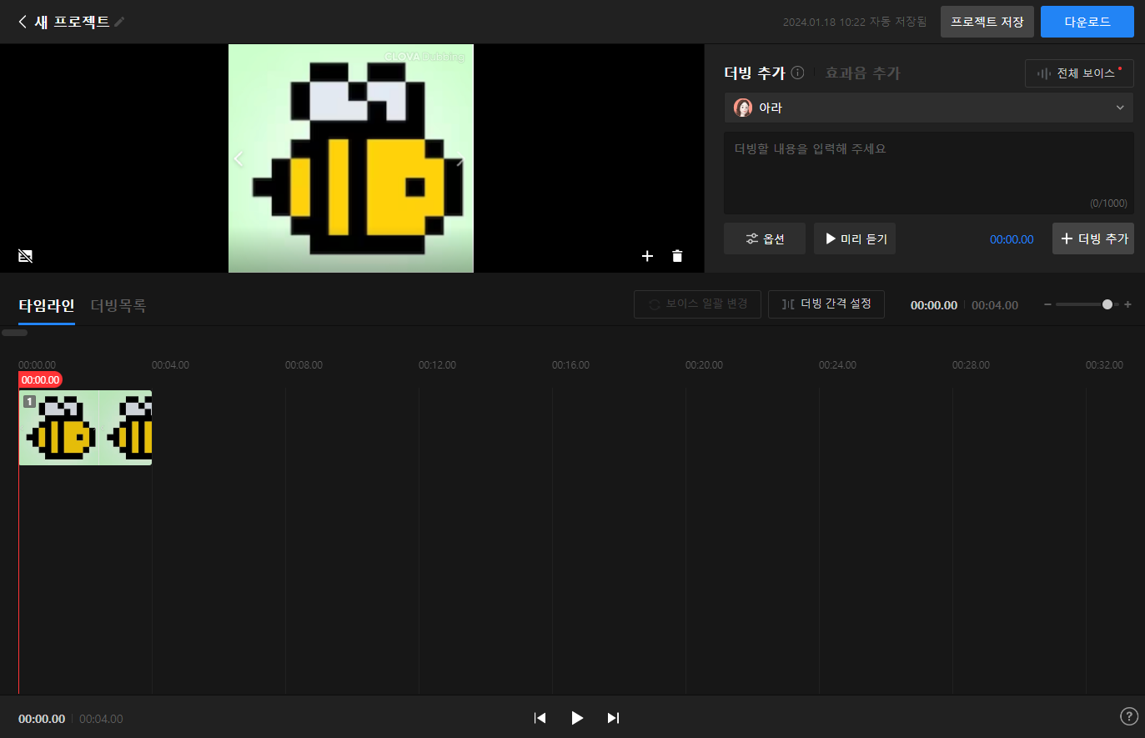Click the 00:12.00 ruler mark
The image size is (1145, 738).
tap(437, 365)
